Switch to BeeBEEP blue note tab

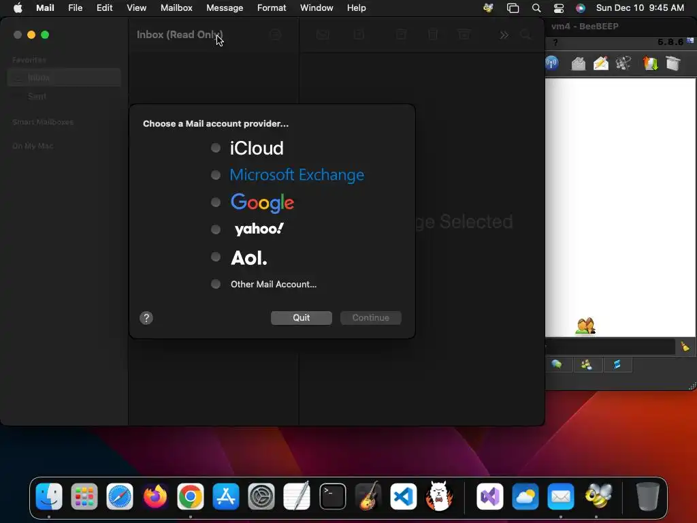pyautogui.click(x=617, y=365)
